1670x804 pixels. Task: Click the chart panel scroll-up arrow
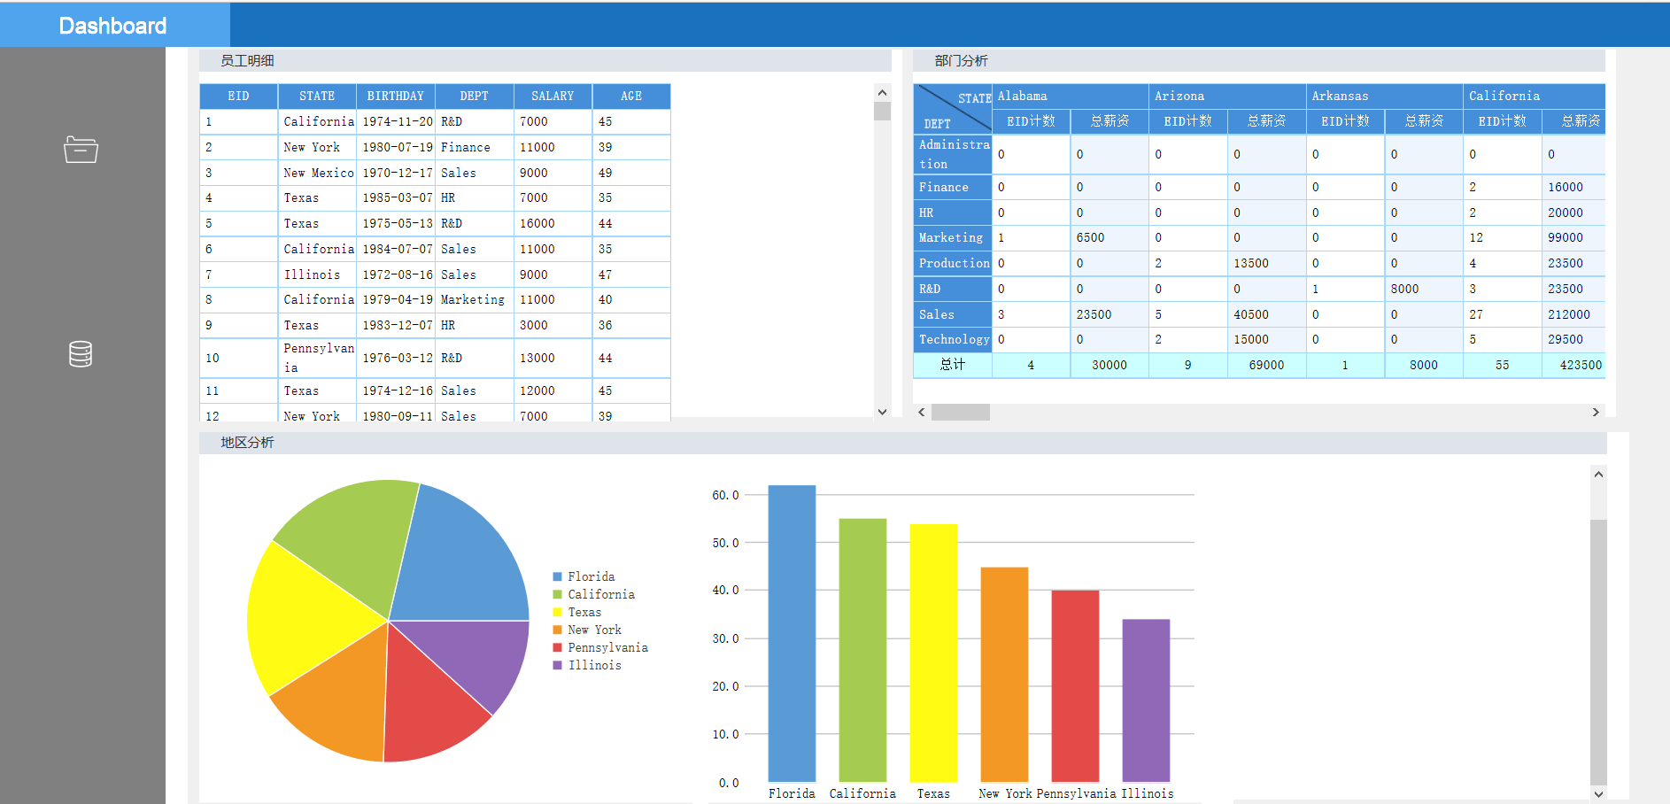[x=1598, y=475]
